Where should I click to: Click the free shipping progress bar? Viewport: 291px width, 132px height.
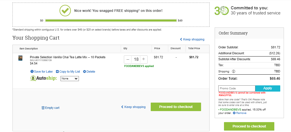coord(111,20)
